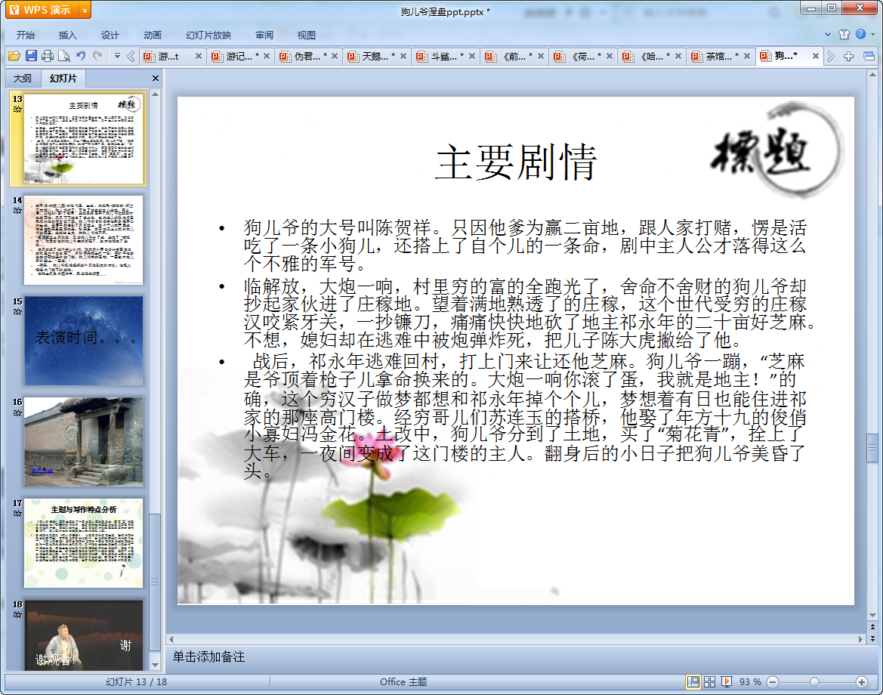Switch to slide sorter view
Viewport: 883px width, 695px height.
click(709, 682)
